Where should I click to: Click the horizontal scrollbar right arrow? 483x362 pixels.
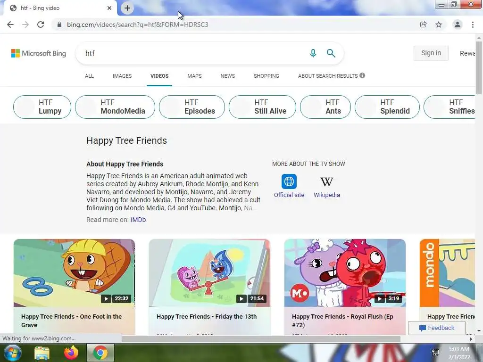471,339
